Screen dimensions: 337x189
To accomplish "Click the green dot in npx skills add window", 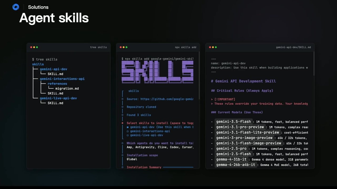I will 127,47.
